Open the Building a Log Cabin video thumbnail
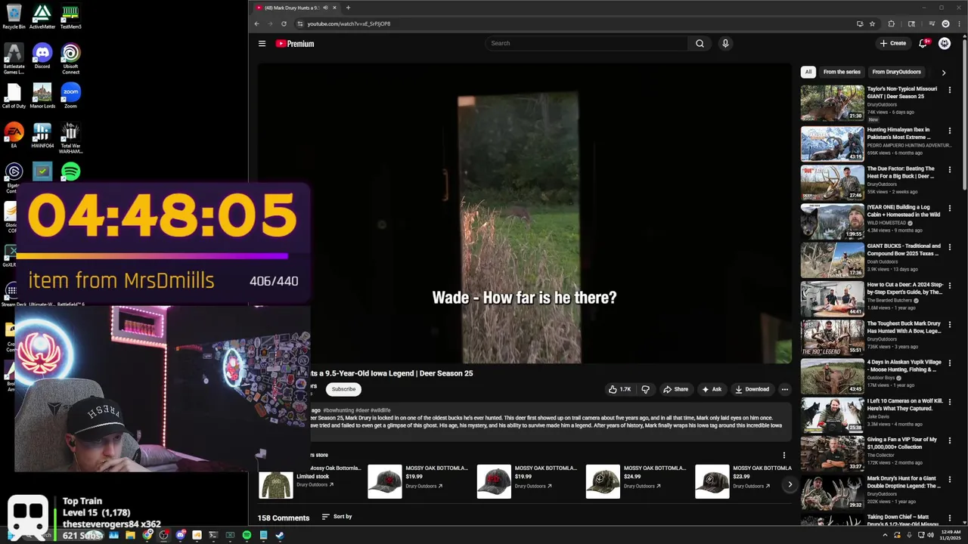This screenshot has height=544, width=968. click(832, 221)
